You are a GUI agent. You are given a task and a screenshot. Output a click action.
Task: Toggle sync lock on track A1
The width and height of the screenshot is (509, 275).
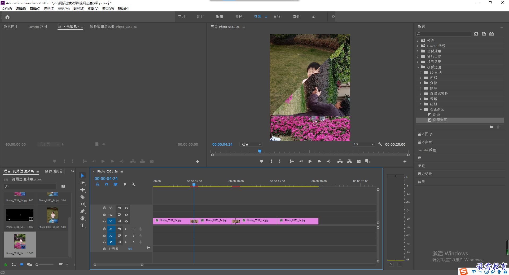pyautogui.click(x=119, y=229)
